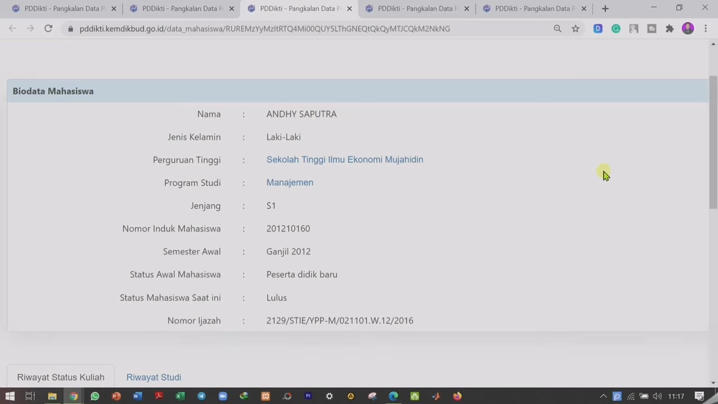
Task: Click the name ANDHY SAPUTRA
Action: tap(301, 114)
